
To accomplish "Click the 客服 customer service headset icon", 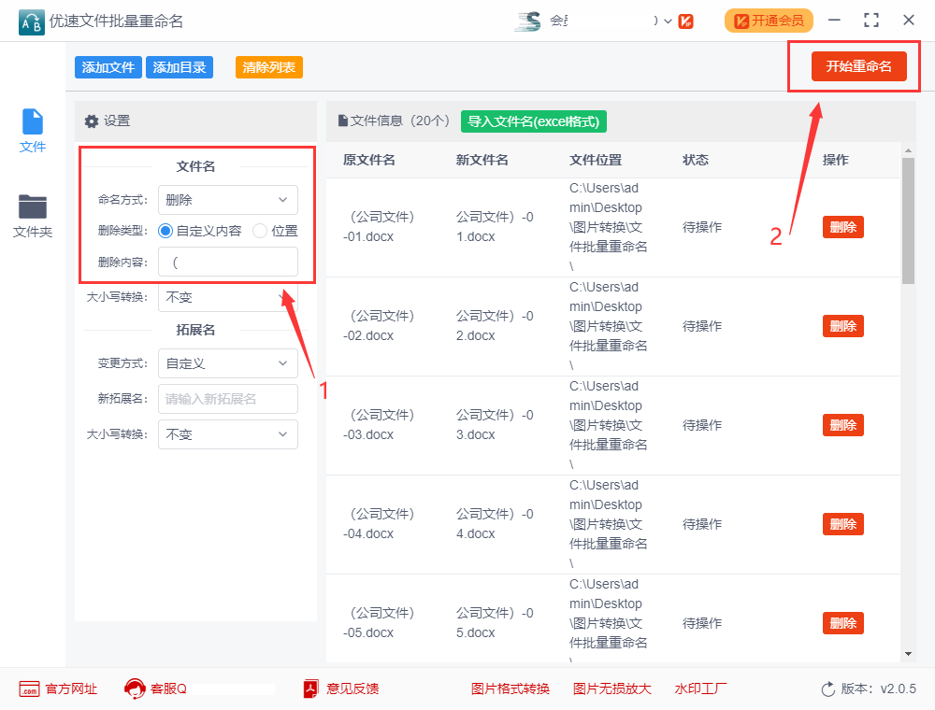I will tap(135, 689).
